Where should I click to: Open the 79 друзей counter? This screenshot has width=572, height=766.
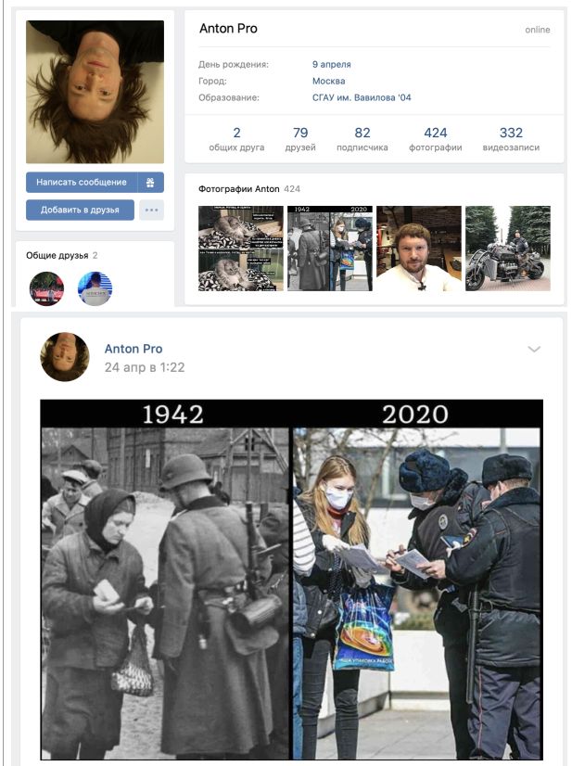click(300, 139)
